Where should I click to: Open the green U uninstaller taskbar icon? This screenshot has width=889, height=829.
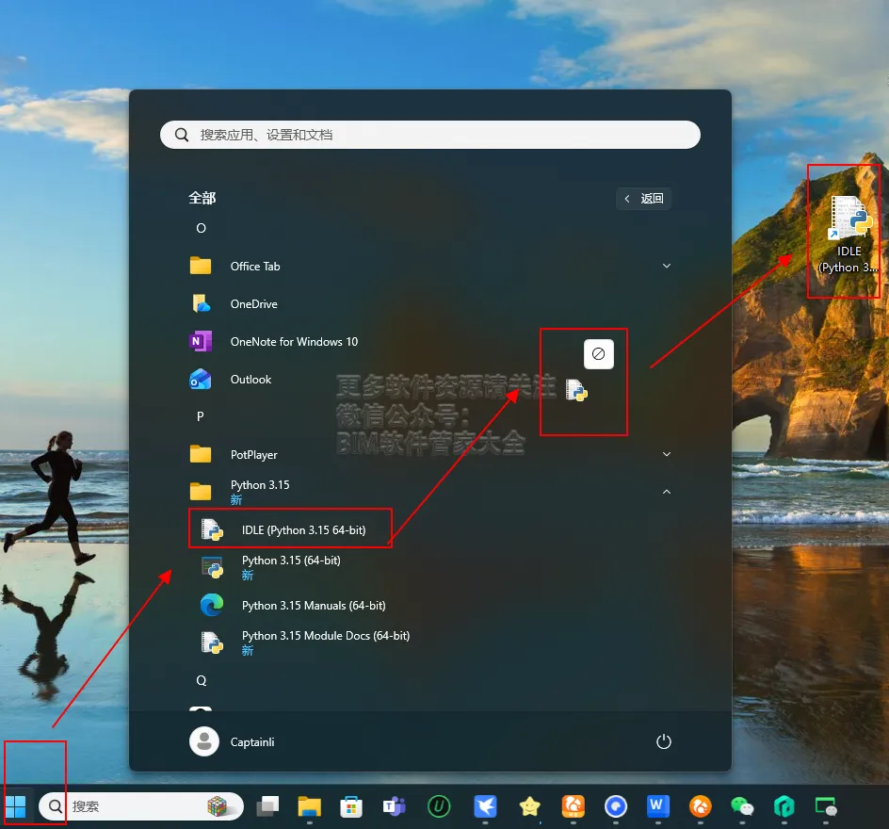pyautogui.click(x=439, y=806)
